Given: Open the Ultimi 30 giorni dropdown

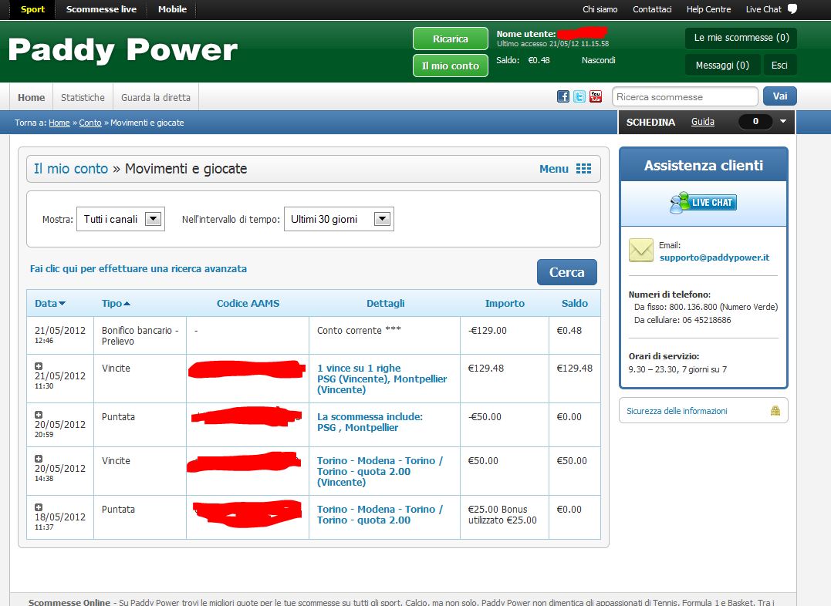Looking at the screenshot, I should tap(339, 219).
